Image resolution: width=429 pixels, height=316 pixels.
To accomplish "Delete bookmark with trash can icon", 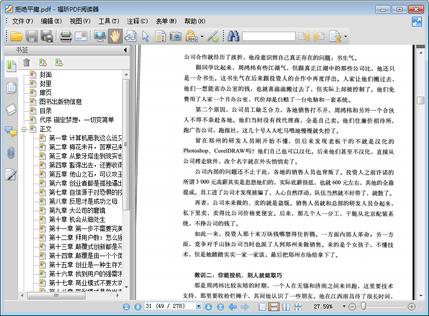I will (27, 62).
